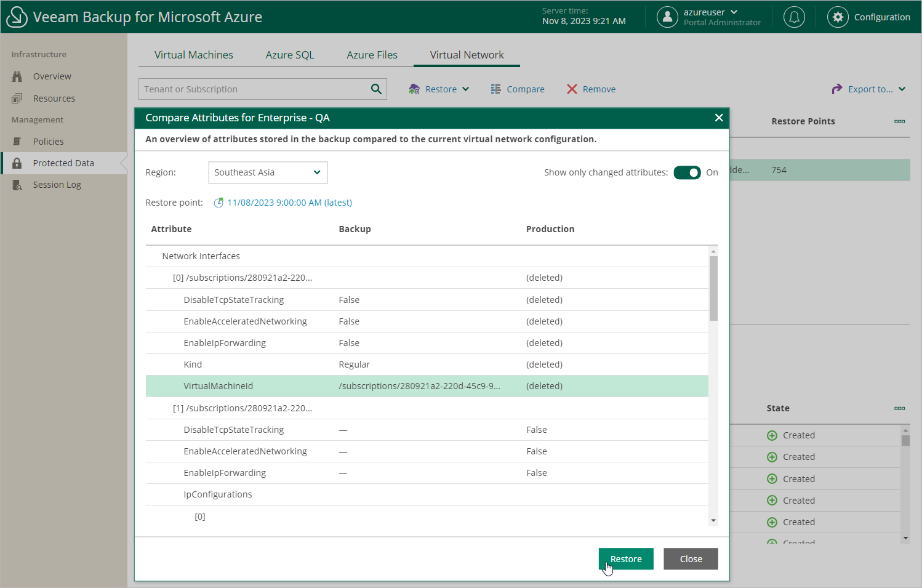Click the attributes scrollbar down arrow

pos(713,521)
